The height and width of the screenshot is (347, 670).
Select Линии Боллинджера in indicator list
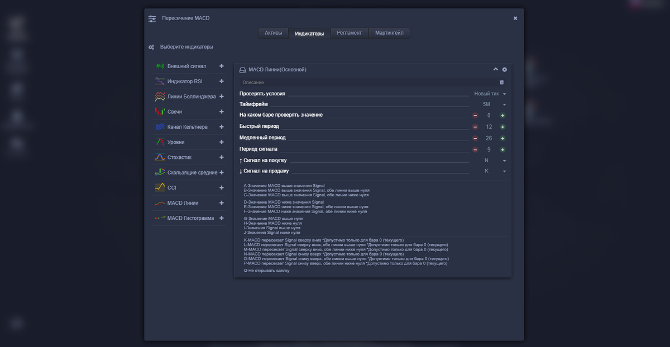tap(192, 97)
